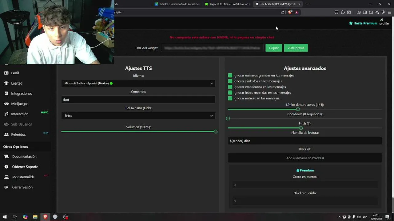
Task: Open the Brave Wallet icon
Action: 371,12
